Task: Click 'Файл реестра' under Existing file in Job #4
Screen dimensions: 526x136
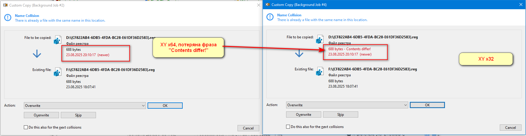Action: 339,75
